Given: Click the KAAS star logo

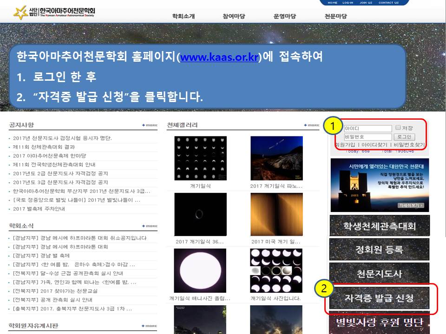Looking at the screenshot, I should pyautogui.click(x=20, y=13).
